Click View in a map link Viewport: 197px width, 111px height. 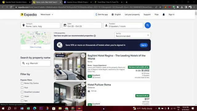coord(36,47)
